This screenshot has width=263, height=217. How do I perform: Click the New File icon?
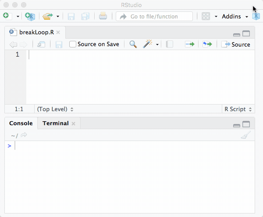click(x=7, y=16)
